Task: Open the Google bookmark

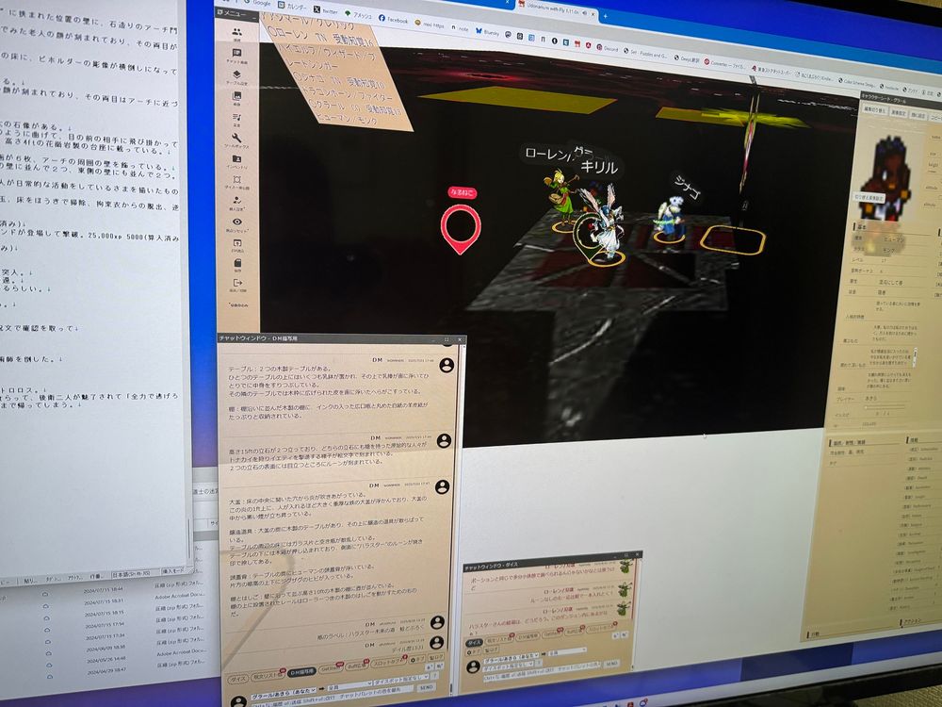Action: coord(258,3)
